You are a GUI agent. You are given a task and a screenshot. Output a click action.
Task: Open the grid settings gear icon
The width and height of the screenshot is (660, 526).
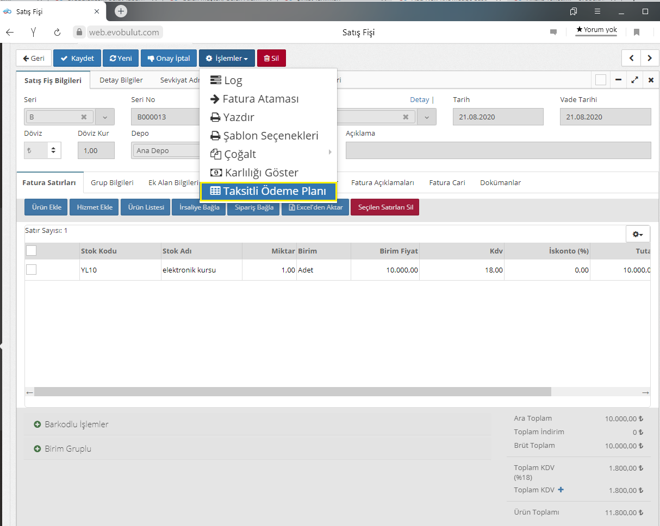(638, 234)
